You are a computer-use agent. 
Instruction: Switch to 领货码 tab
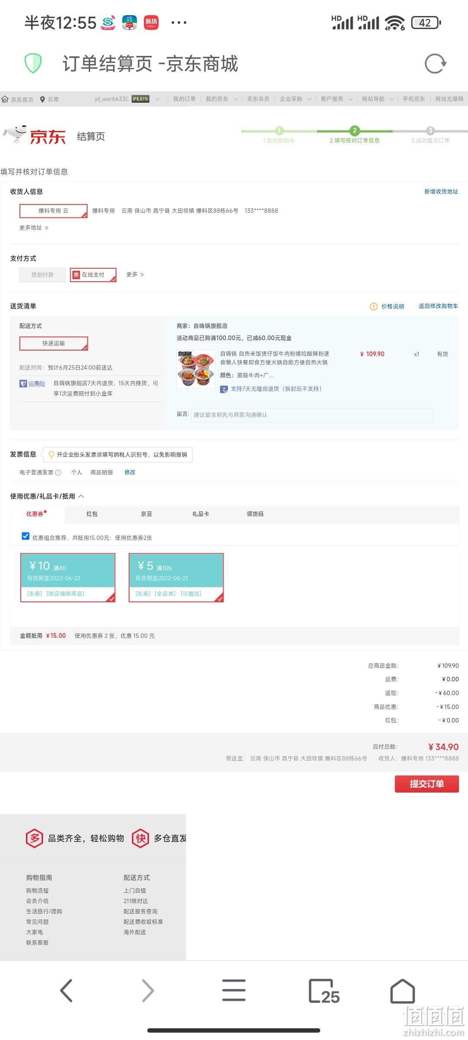point(255,514)
